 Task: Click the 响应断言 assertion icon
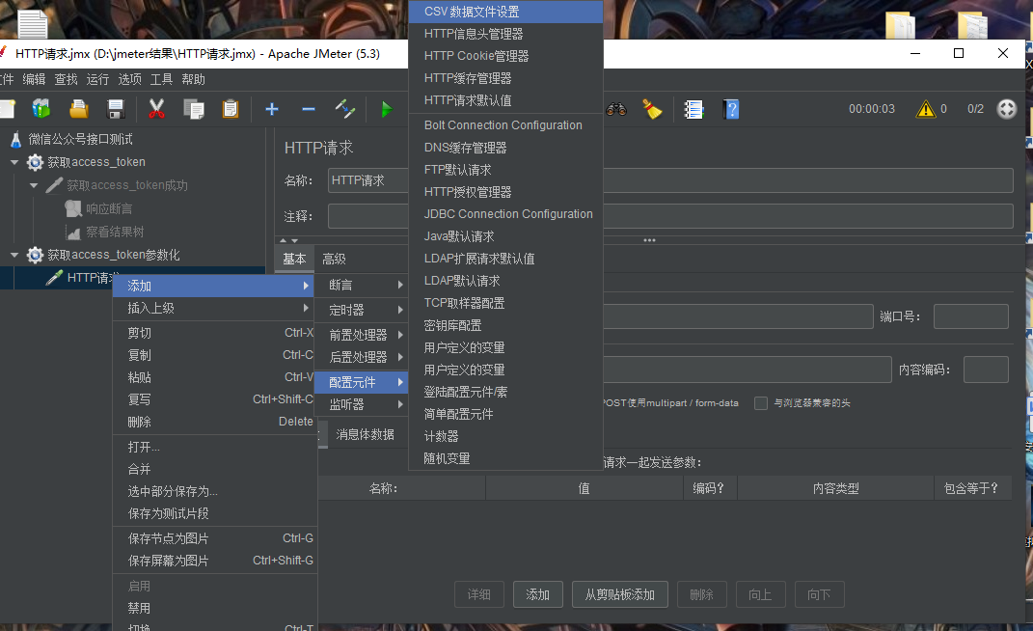73,208
